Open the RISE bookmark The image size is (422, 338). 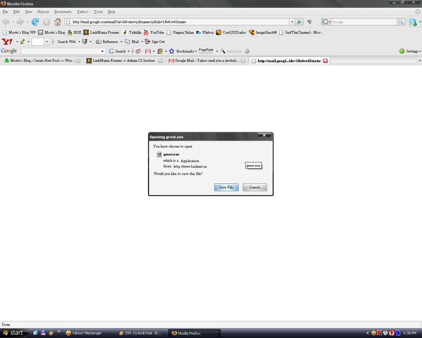74,32
